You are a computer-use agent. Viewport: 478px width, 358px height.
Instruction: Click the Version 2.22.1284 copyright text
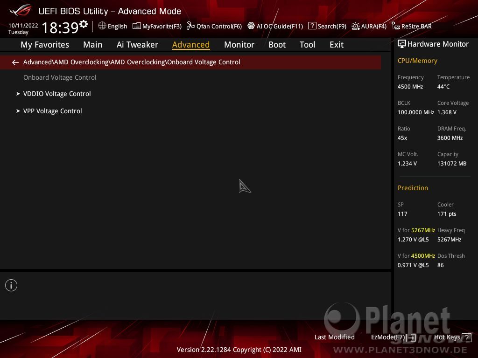coord(239,350)
